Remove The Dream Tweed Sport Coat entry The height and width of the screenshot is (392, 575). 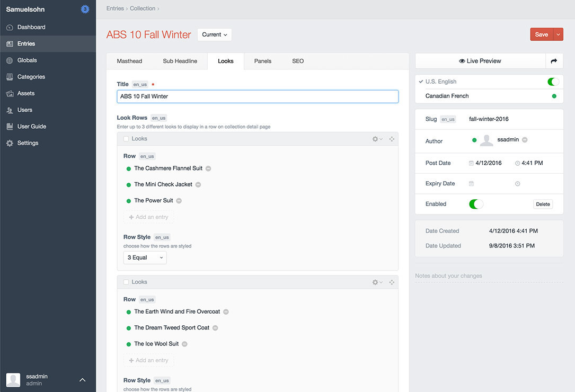215,328
